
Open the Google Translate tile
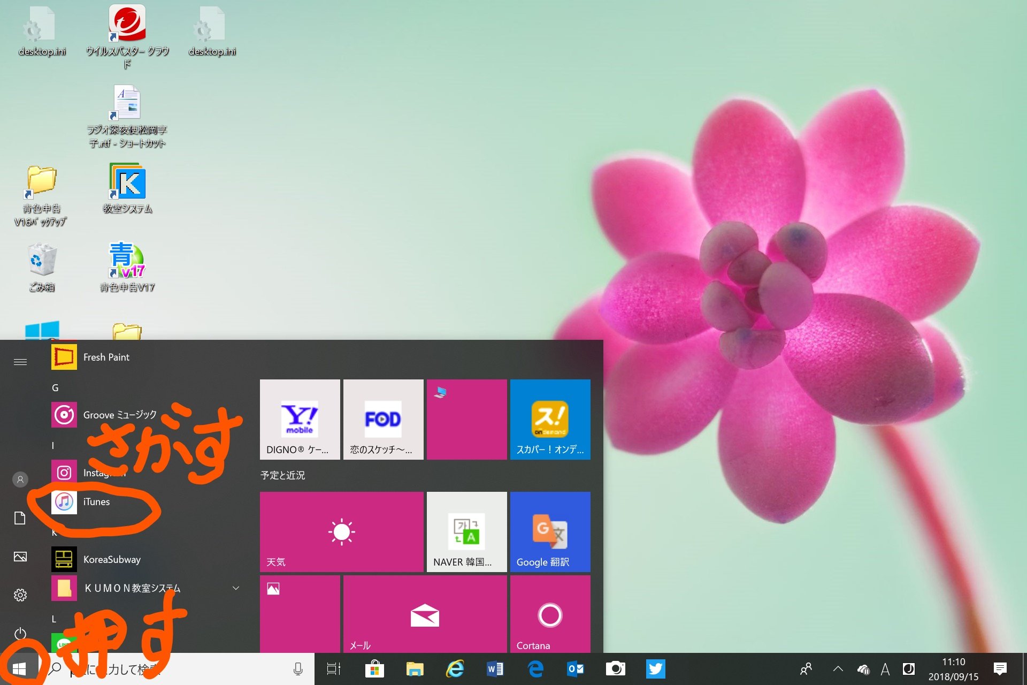point(550,531)
